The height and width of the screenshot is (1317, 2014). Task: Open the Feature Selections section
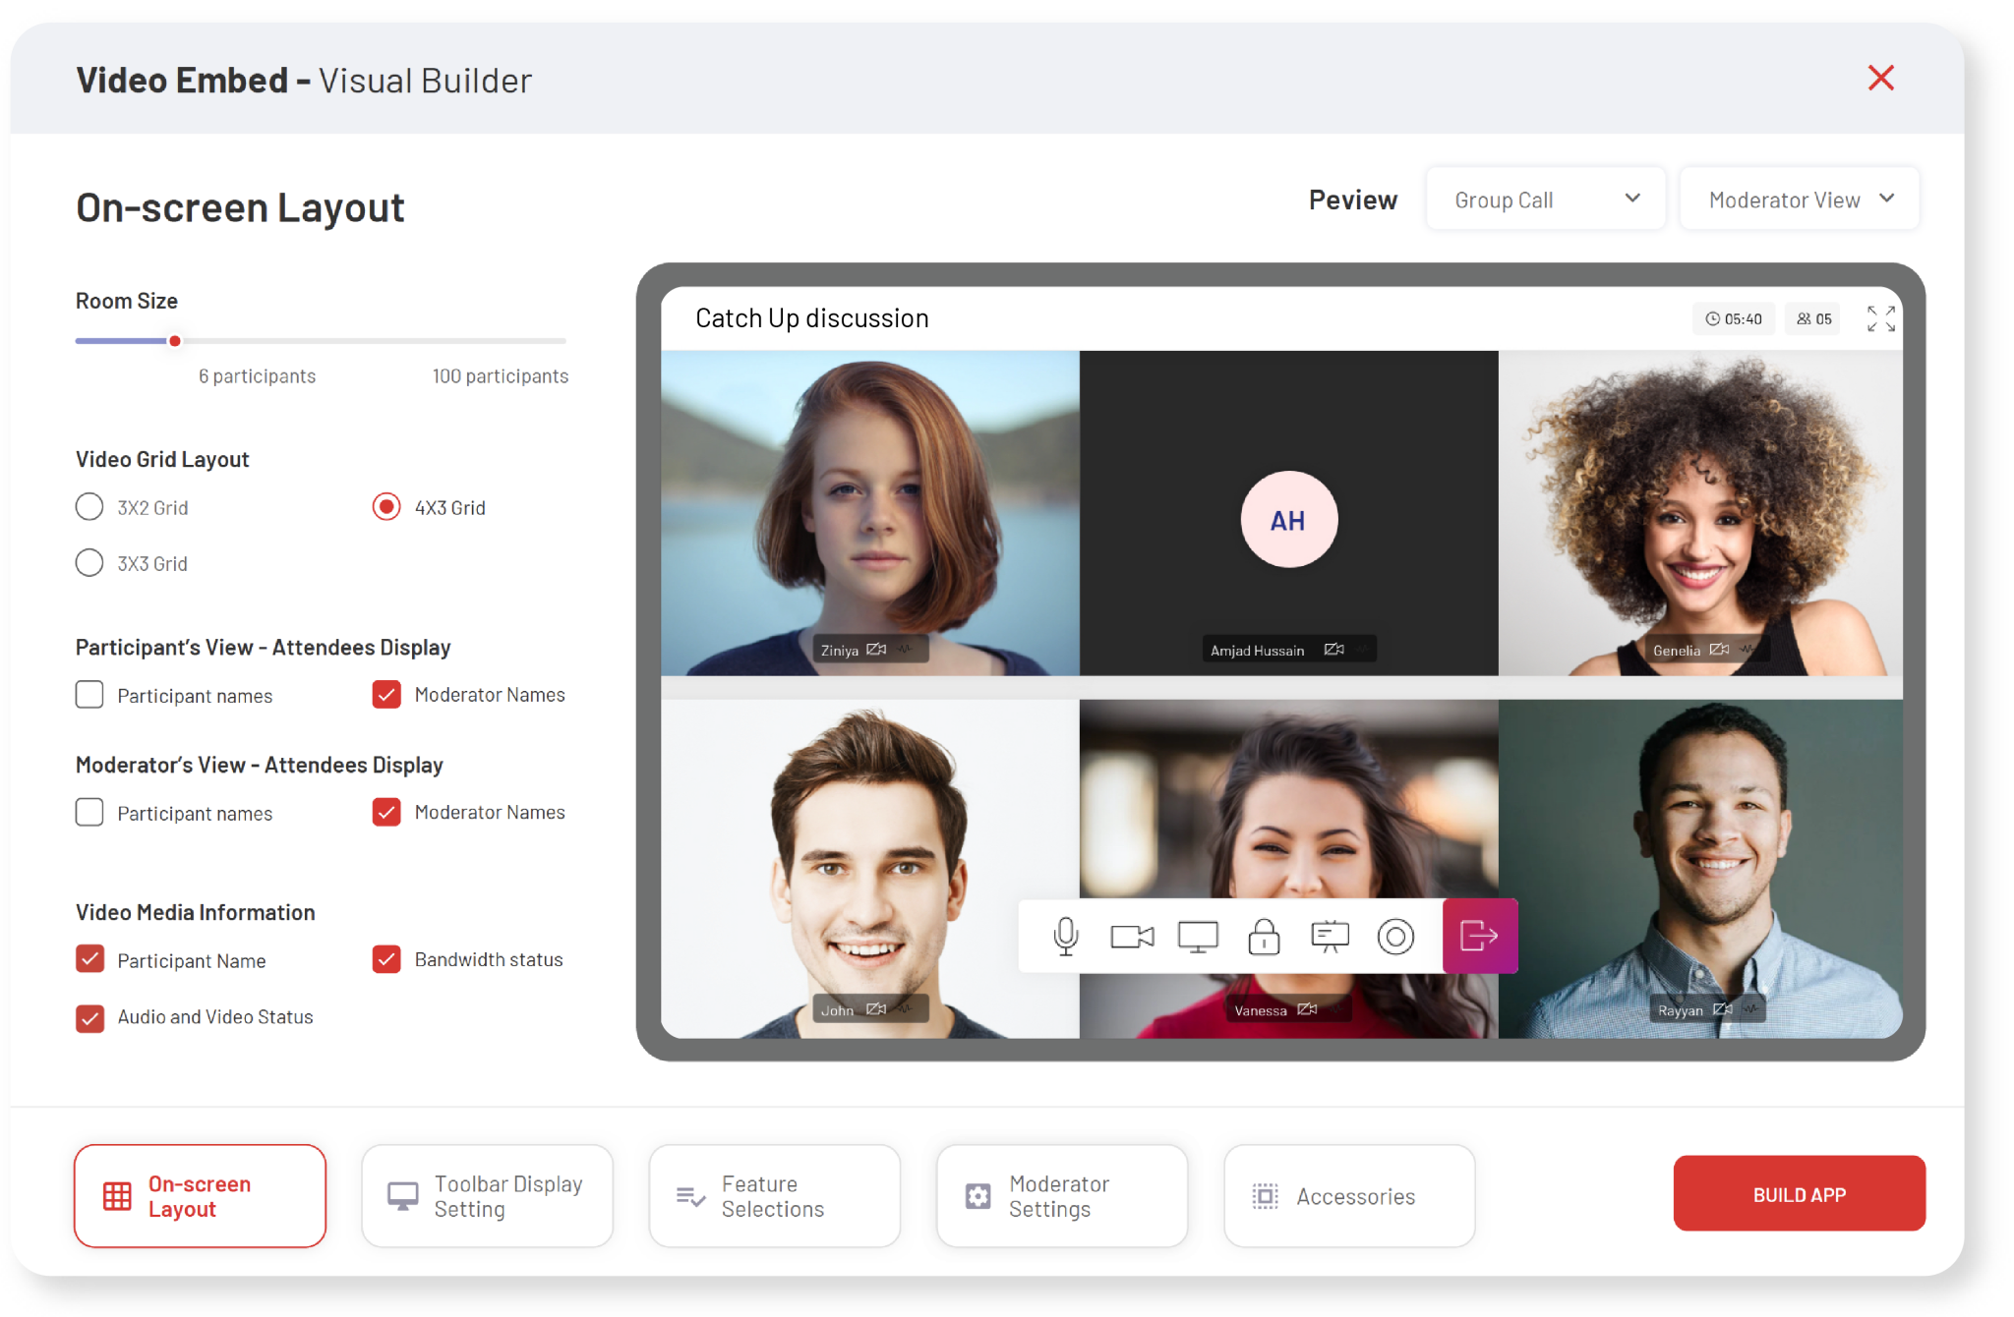pos(774,1196)
